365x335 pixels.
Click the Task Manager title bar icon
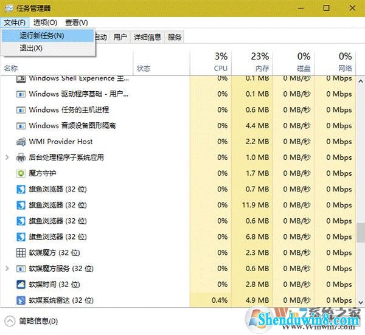(9, 9)
